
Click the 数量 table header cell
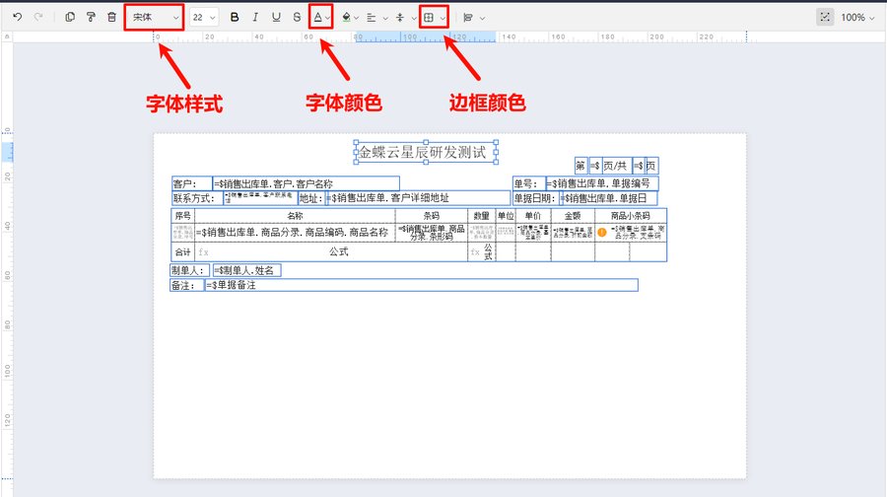point(481,216)
